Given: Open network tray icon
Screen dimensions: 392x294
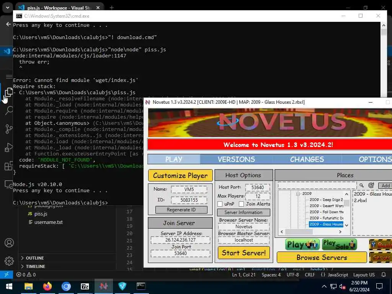Looking at the screenshot, I should [x=333, y=287].
